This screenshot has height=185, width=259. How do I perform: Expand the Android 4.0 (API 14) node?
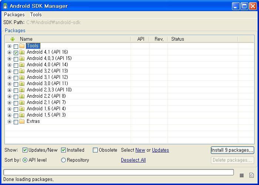9,65
